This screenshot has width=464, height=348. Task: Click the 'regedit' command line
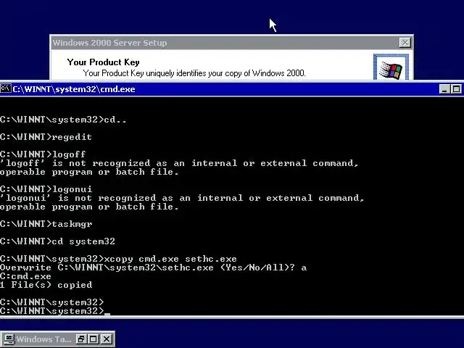pos(46,137)
